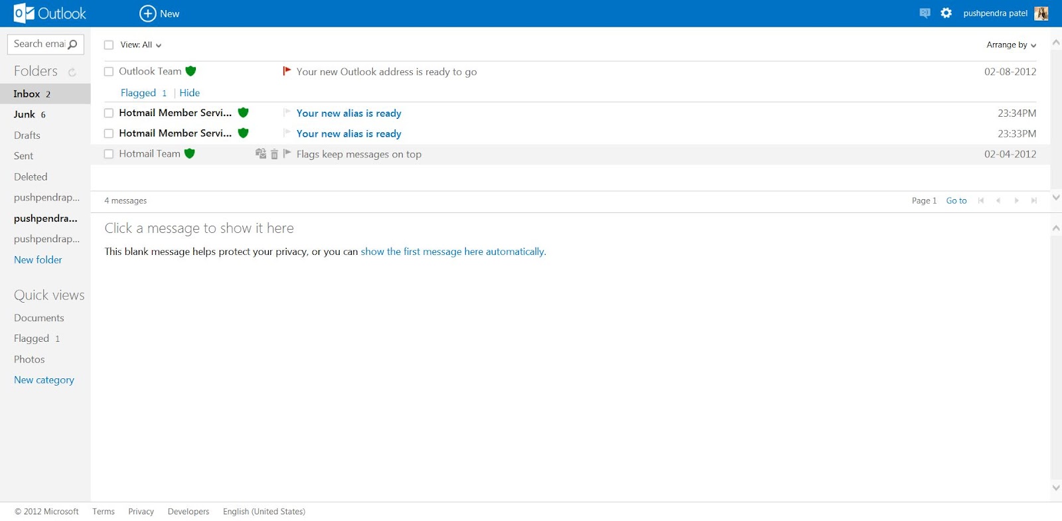Open the Privacy footer link
Image resolution: width=1062 pixels, height=521 pixels.
click(x=141, y=512)
